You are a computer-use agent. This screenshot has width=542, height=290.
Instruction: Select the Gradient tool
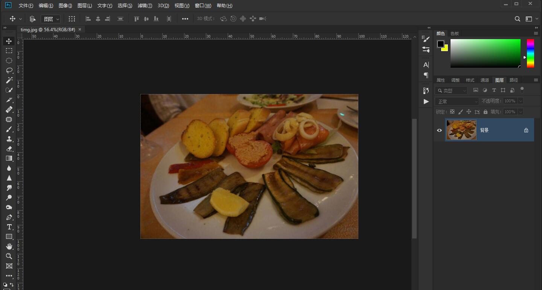(9, 158)
